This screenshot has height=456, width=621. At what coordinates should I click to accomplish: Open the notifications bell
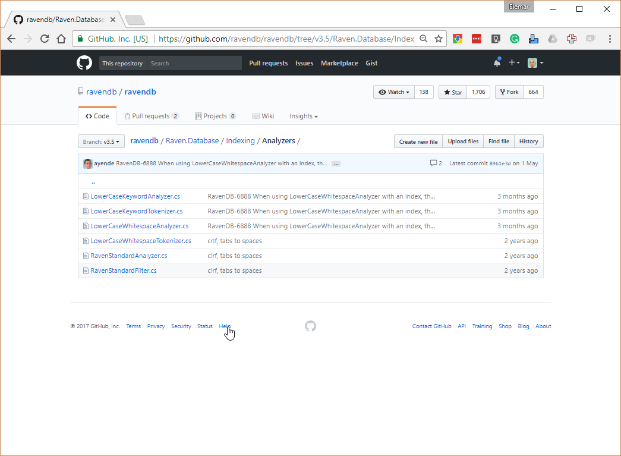[x=497, y=62]
